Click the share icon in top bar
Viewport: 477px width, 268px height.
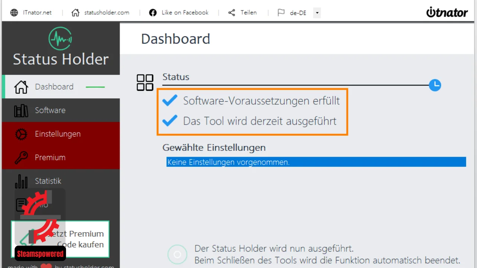[x=232, y=13]
